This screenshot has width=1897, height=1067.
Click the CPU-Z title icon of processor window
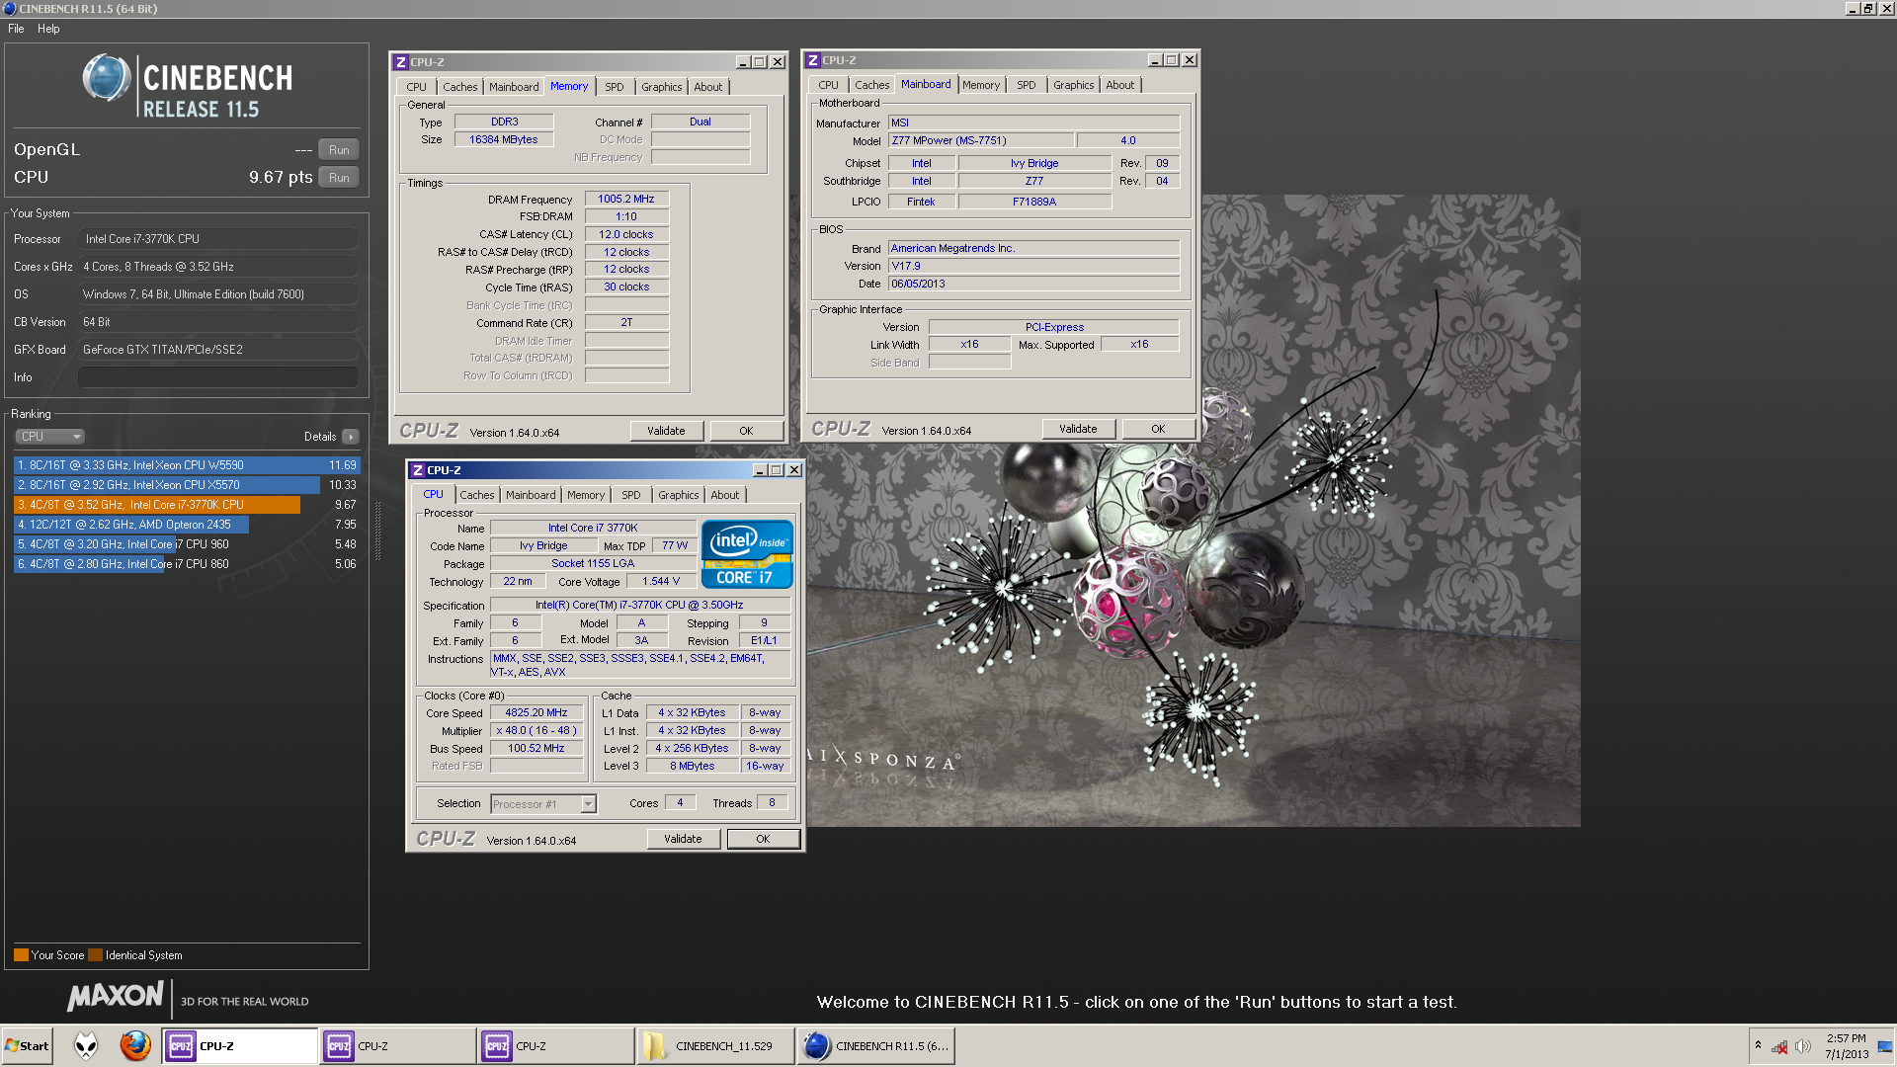tap(418, 470)
